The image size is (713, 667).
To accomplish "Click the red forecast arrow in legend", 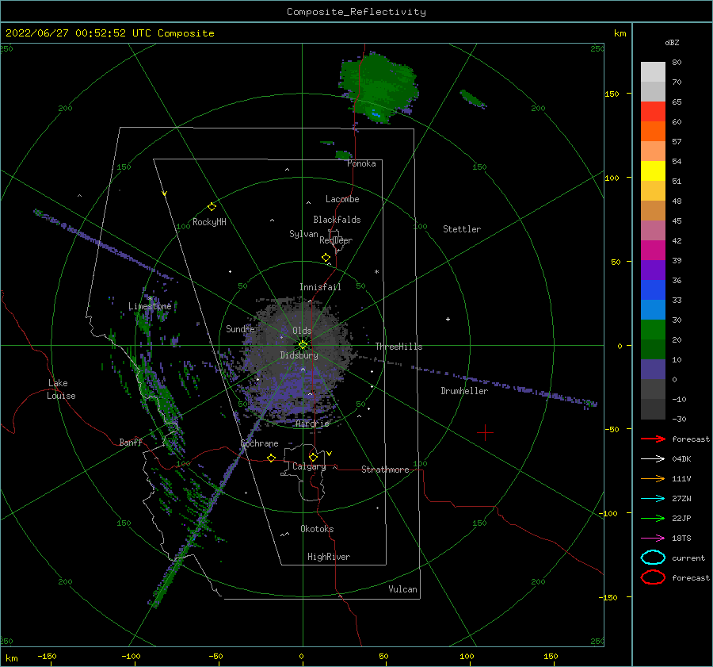I will click(x=653, y=439).
